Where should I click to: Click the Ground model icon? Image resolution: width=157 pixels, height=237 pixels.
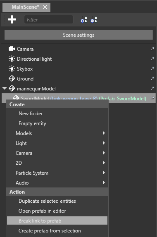12,78
